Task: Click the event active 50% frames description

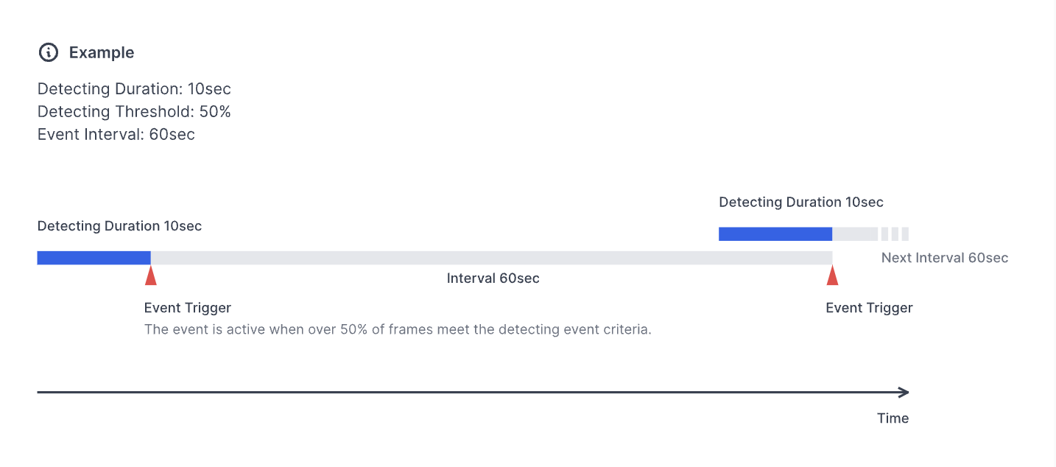Action: point(398,329)
